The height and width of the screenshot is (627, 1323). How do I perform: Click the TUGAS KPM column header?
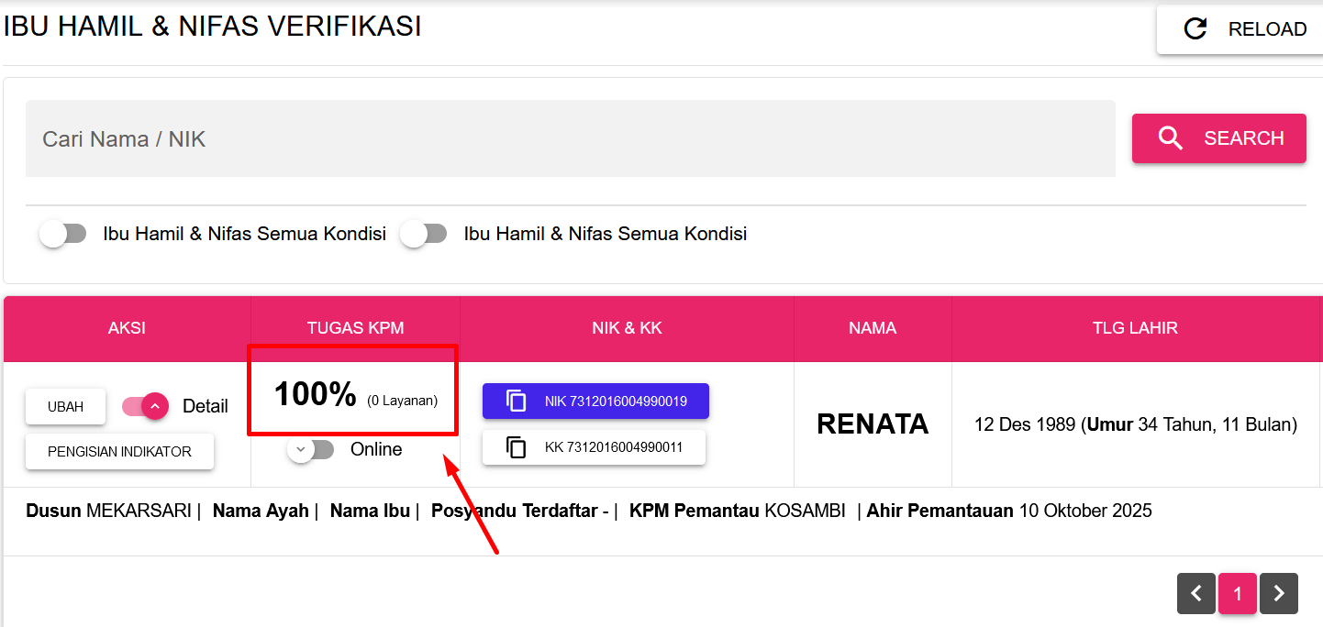tap(355, 328)
